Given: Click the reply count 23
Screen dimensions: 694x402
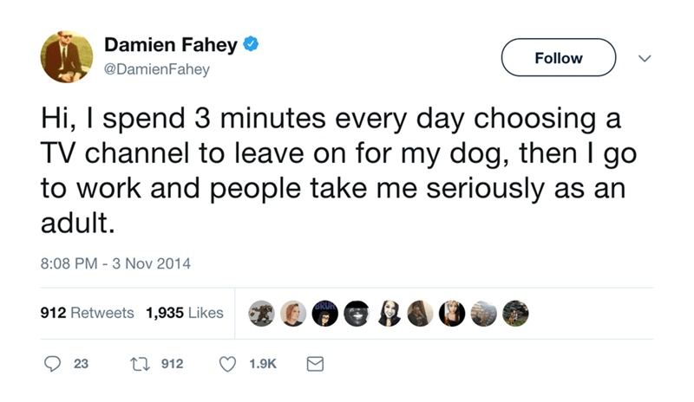Looking at the screenshot, I should pos(80,366).
